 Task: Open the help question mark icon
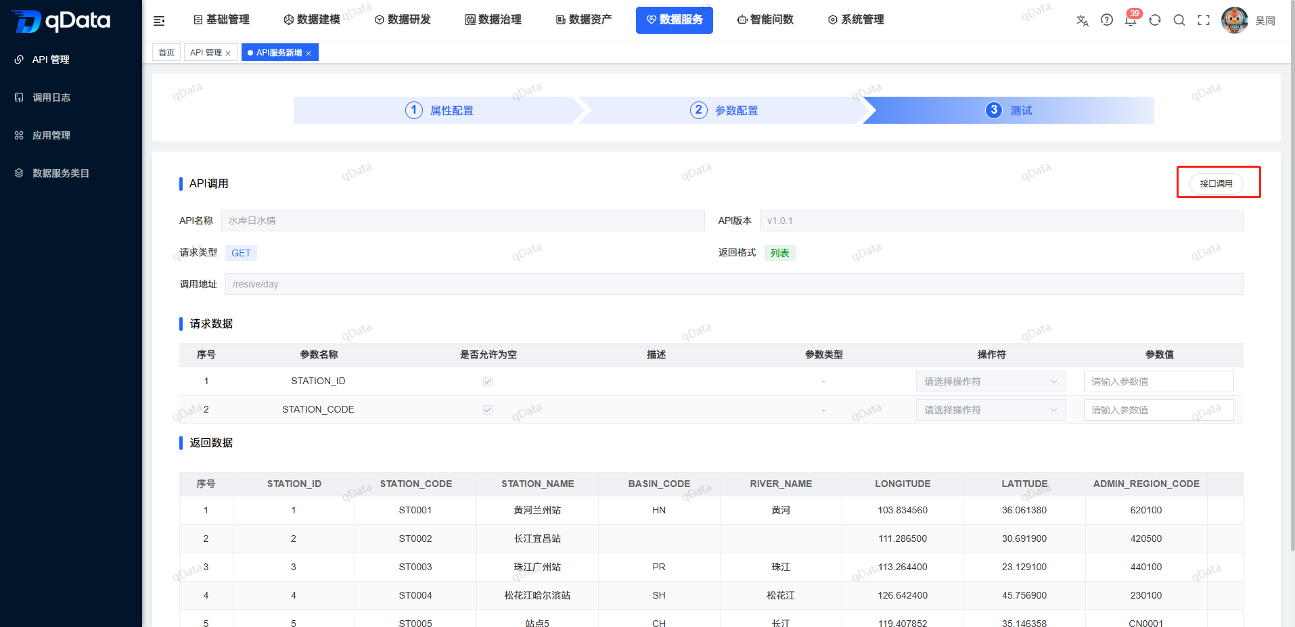(1107, 20)
